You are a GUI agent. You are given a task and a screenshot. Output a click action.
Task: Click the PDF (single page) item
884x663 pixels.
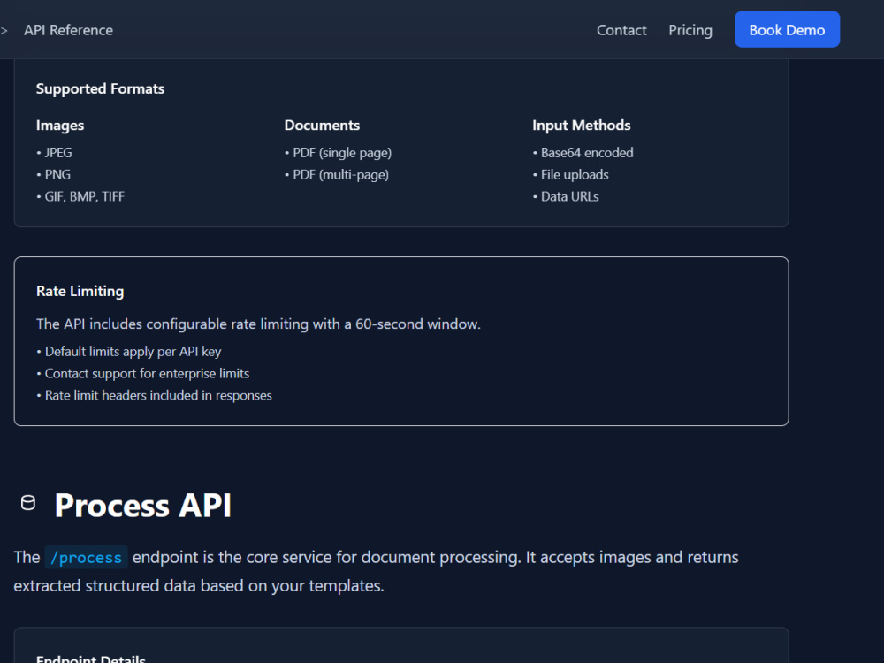click(x=339, y=153)
